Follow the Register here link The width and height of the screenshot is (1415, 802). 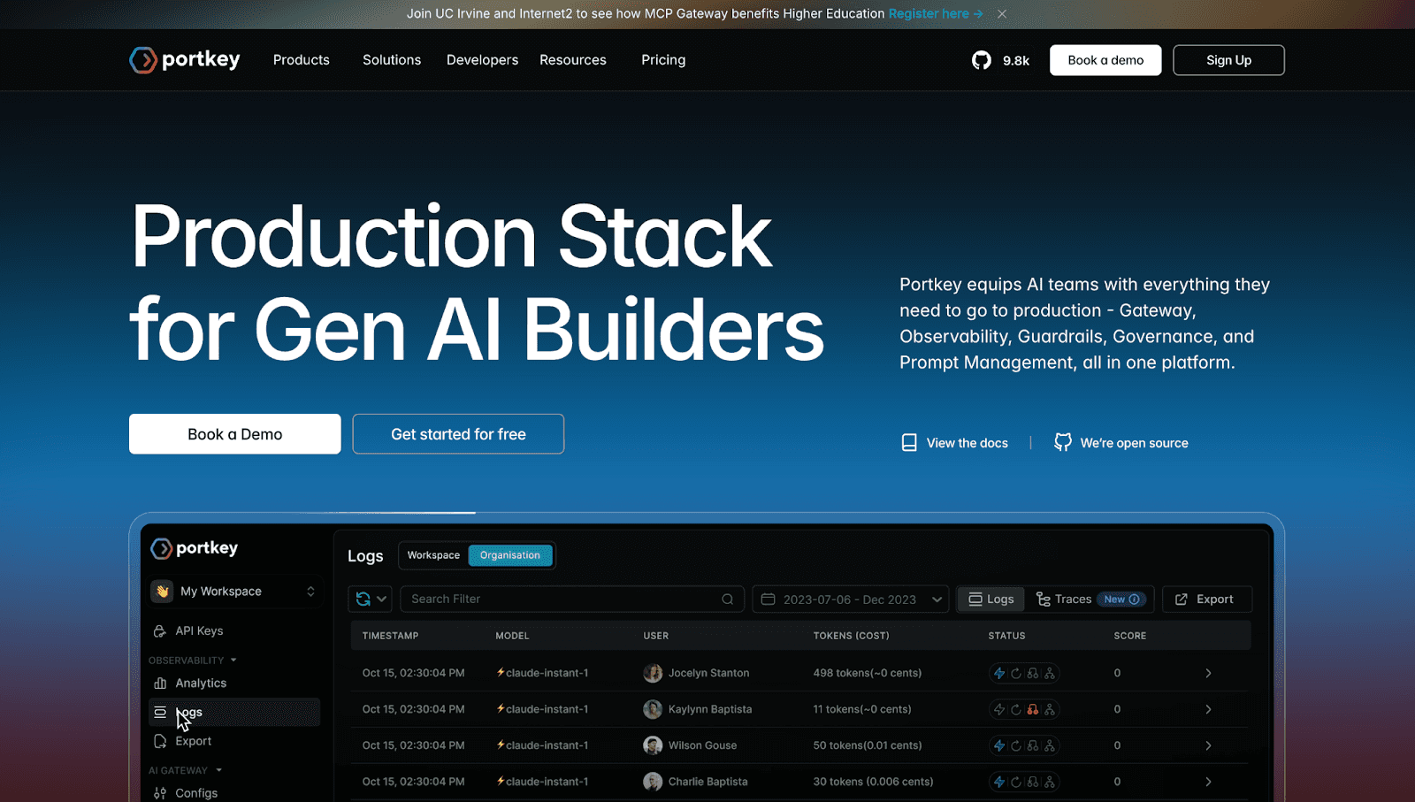pyautogui.click(x=936, y=14)
